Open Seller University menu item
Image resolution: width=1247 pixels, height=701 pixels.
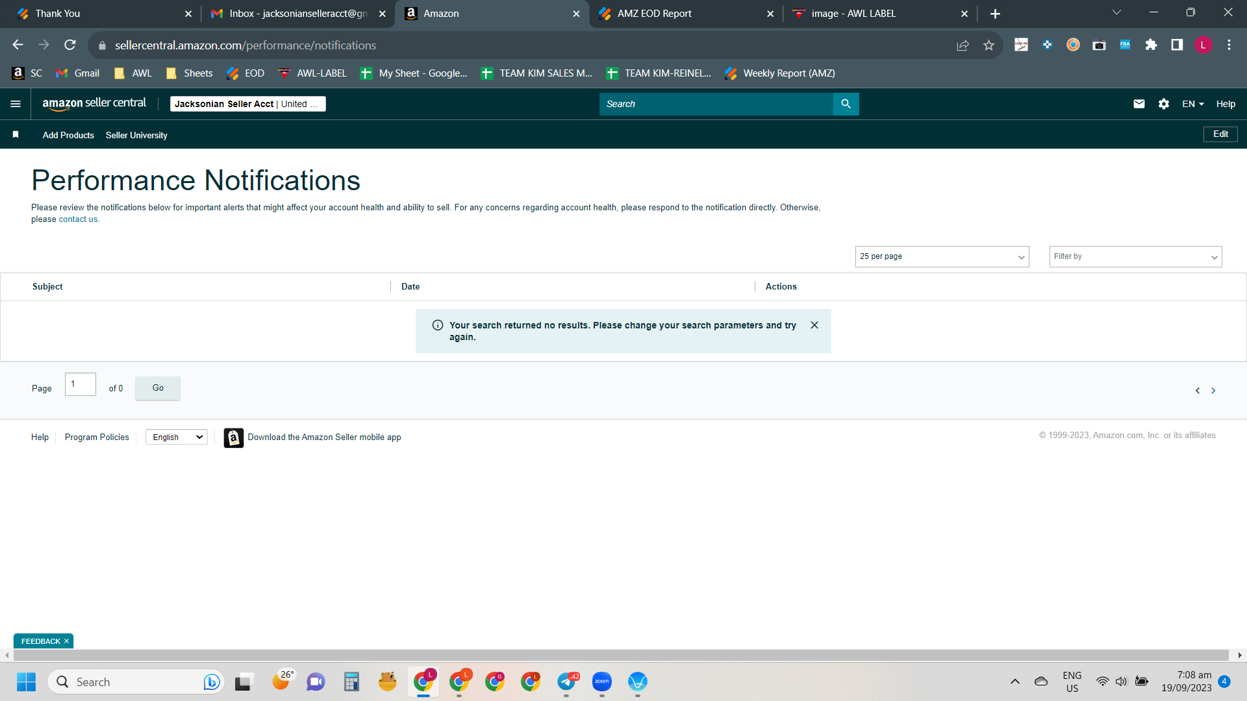136,135
